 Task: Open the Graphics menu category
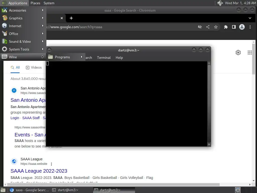[x=23, y=18]
